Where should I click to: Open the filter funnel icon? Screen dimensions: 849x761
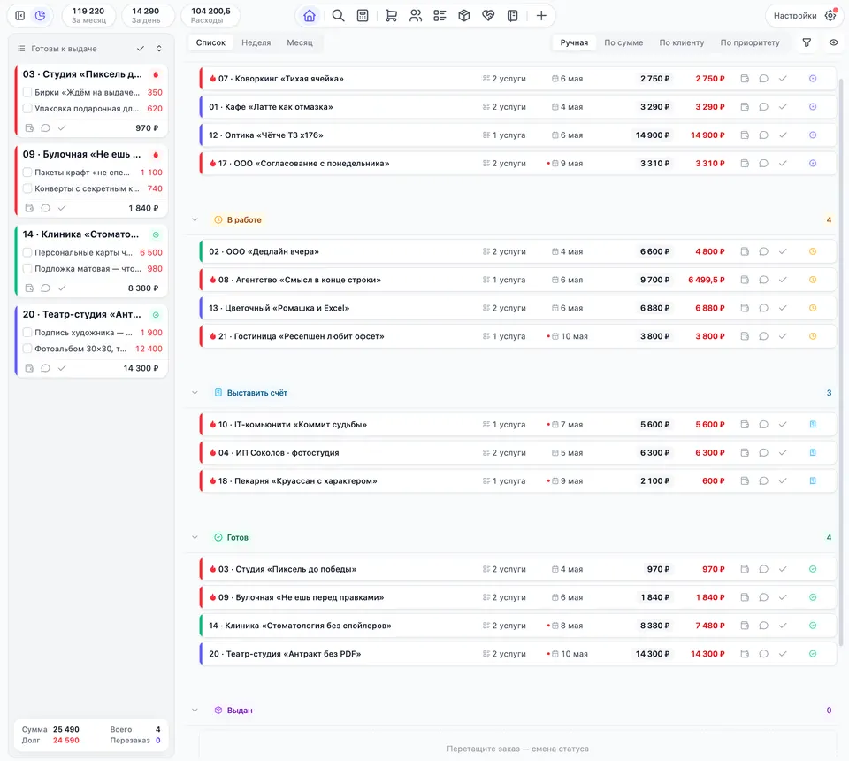807,42
